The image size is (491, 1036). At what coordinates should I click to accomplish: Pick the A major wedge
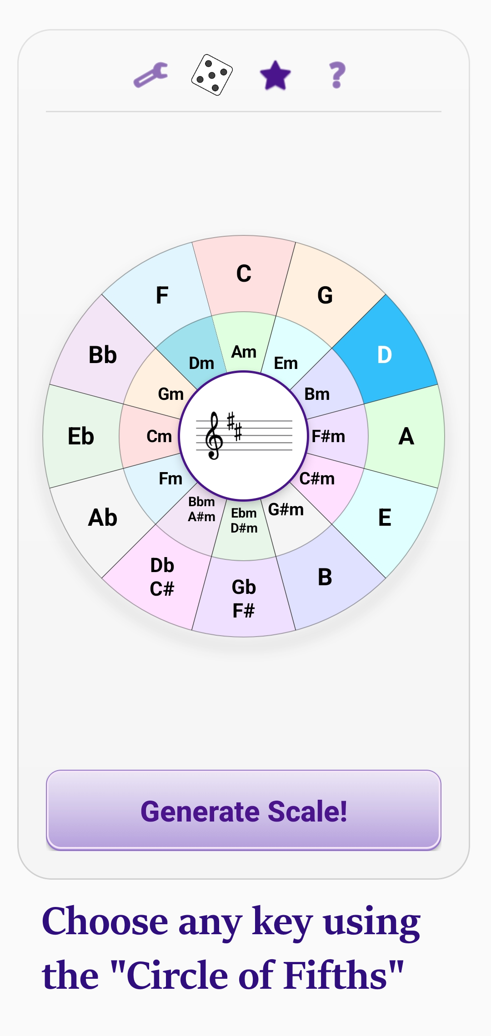coord(406,436)
